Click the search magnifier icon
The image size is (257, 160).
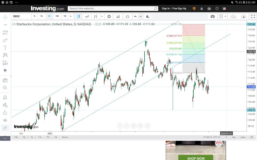(x=156, y=9)
